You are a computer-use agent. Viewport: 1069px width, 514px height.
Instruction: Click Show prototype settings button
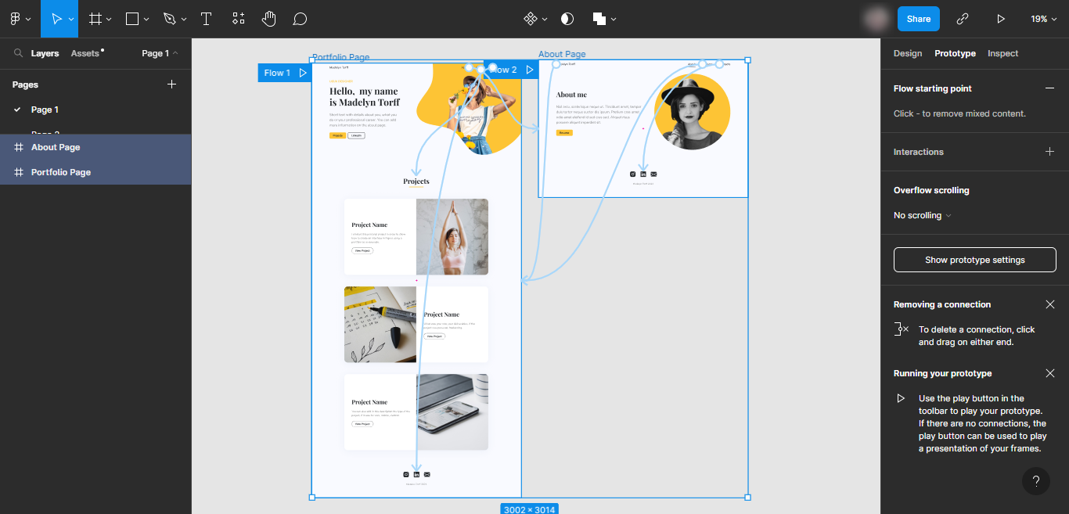click(x=974, y=260)
